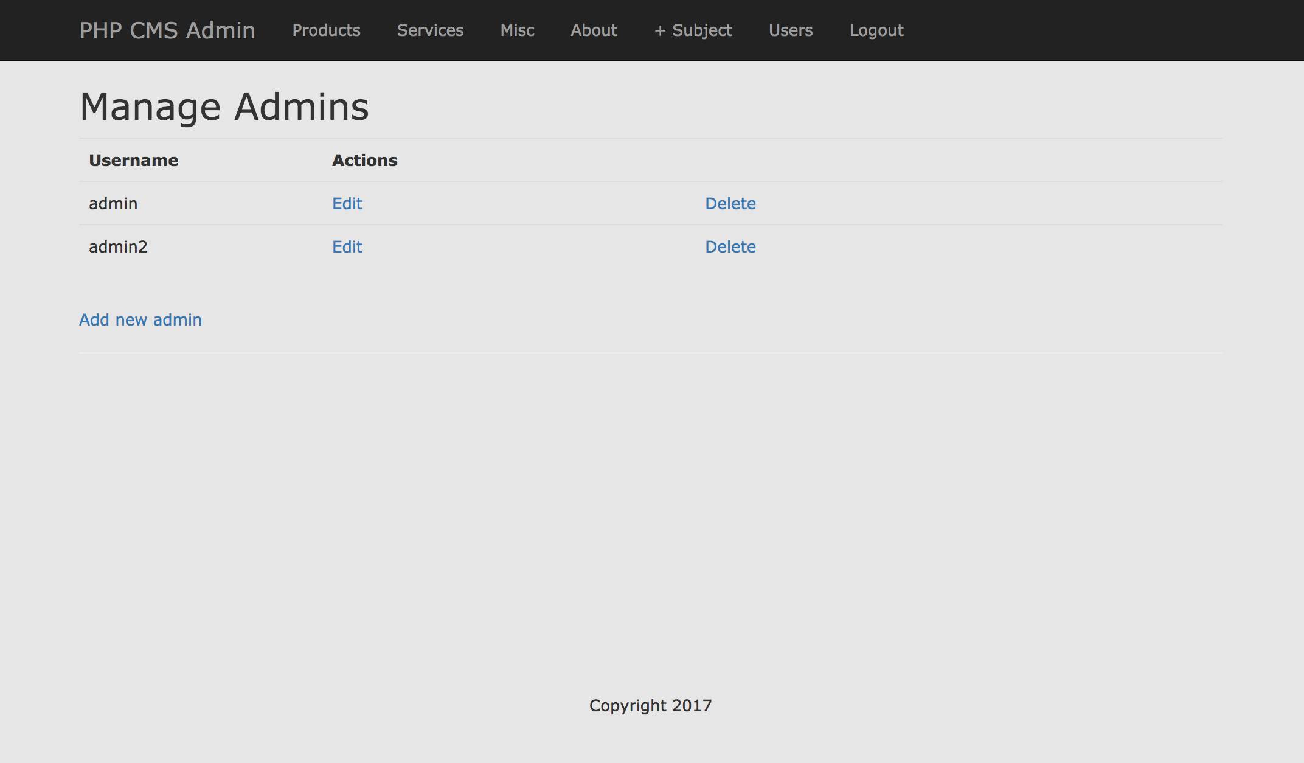Image resolution: width=1304 pixels, height=763 pixels.
Task: Click the Username column header
Action: 134,161
